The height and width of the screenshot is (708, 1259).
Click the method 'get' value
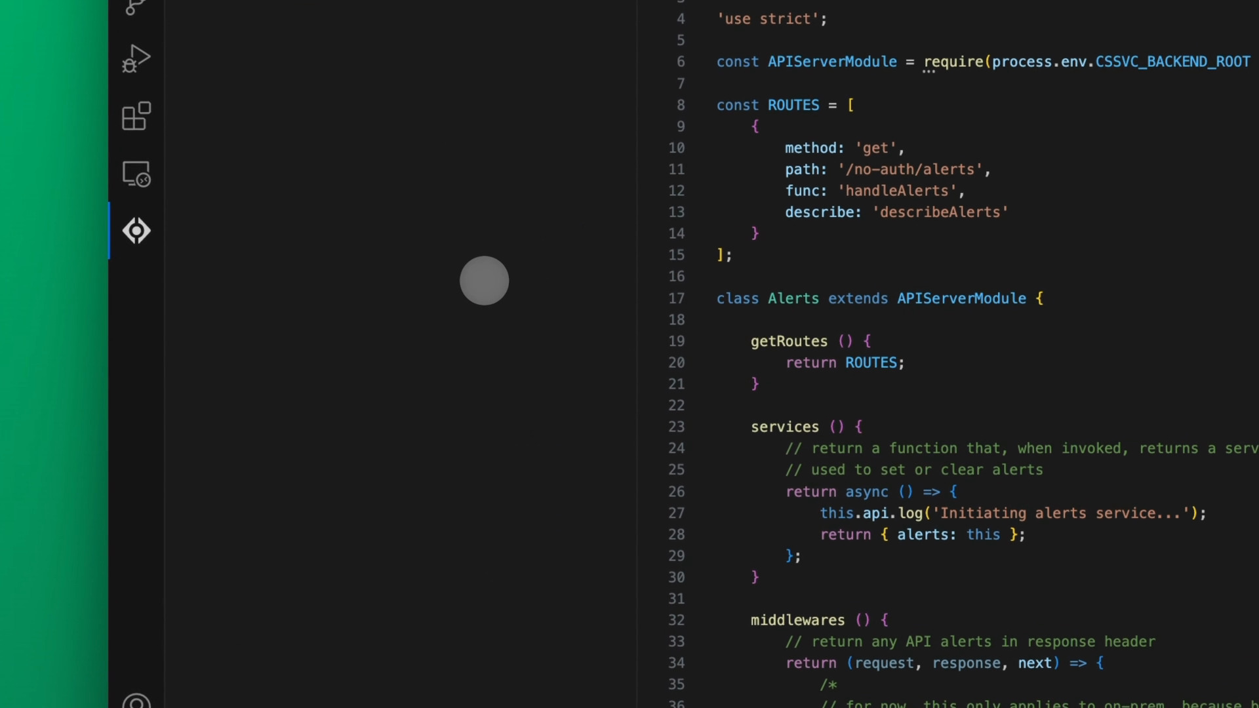click(x=875, y=148)
